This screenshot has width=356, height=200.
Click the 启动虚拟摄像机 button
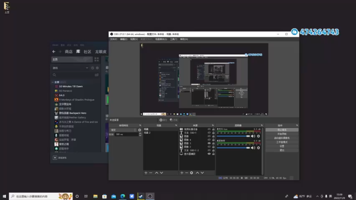282,138
